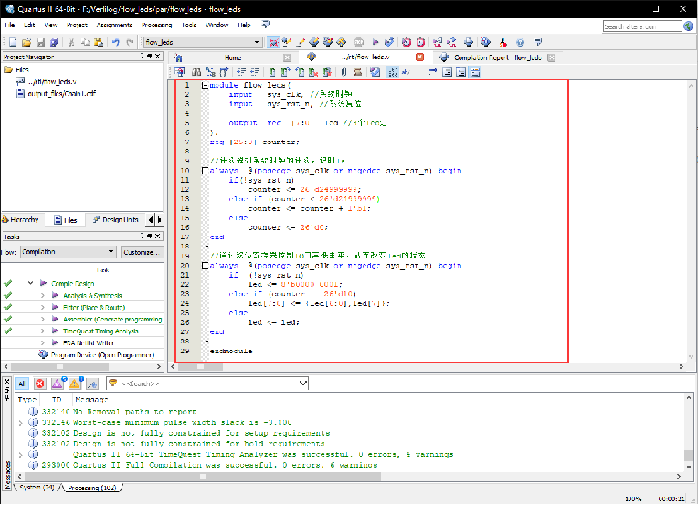Expand the message 332146 Worst-case pulse width

pos(20,423)
